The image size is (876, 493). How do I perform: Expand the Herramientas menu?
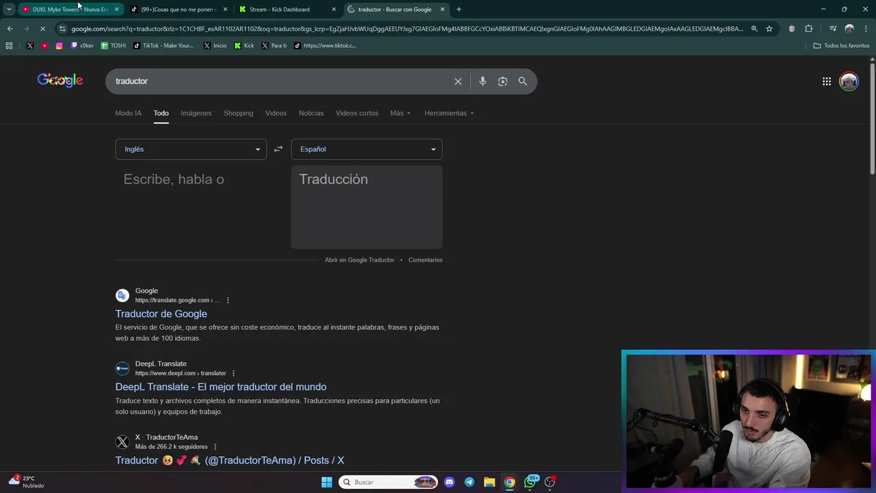(x=449, y=113)
